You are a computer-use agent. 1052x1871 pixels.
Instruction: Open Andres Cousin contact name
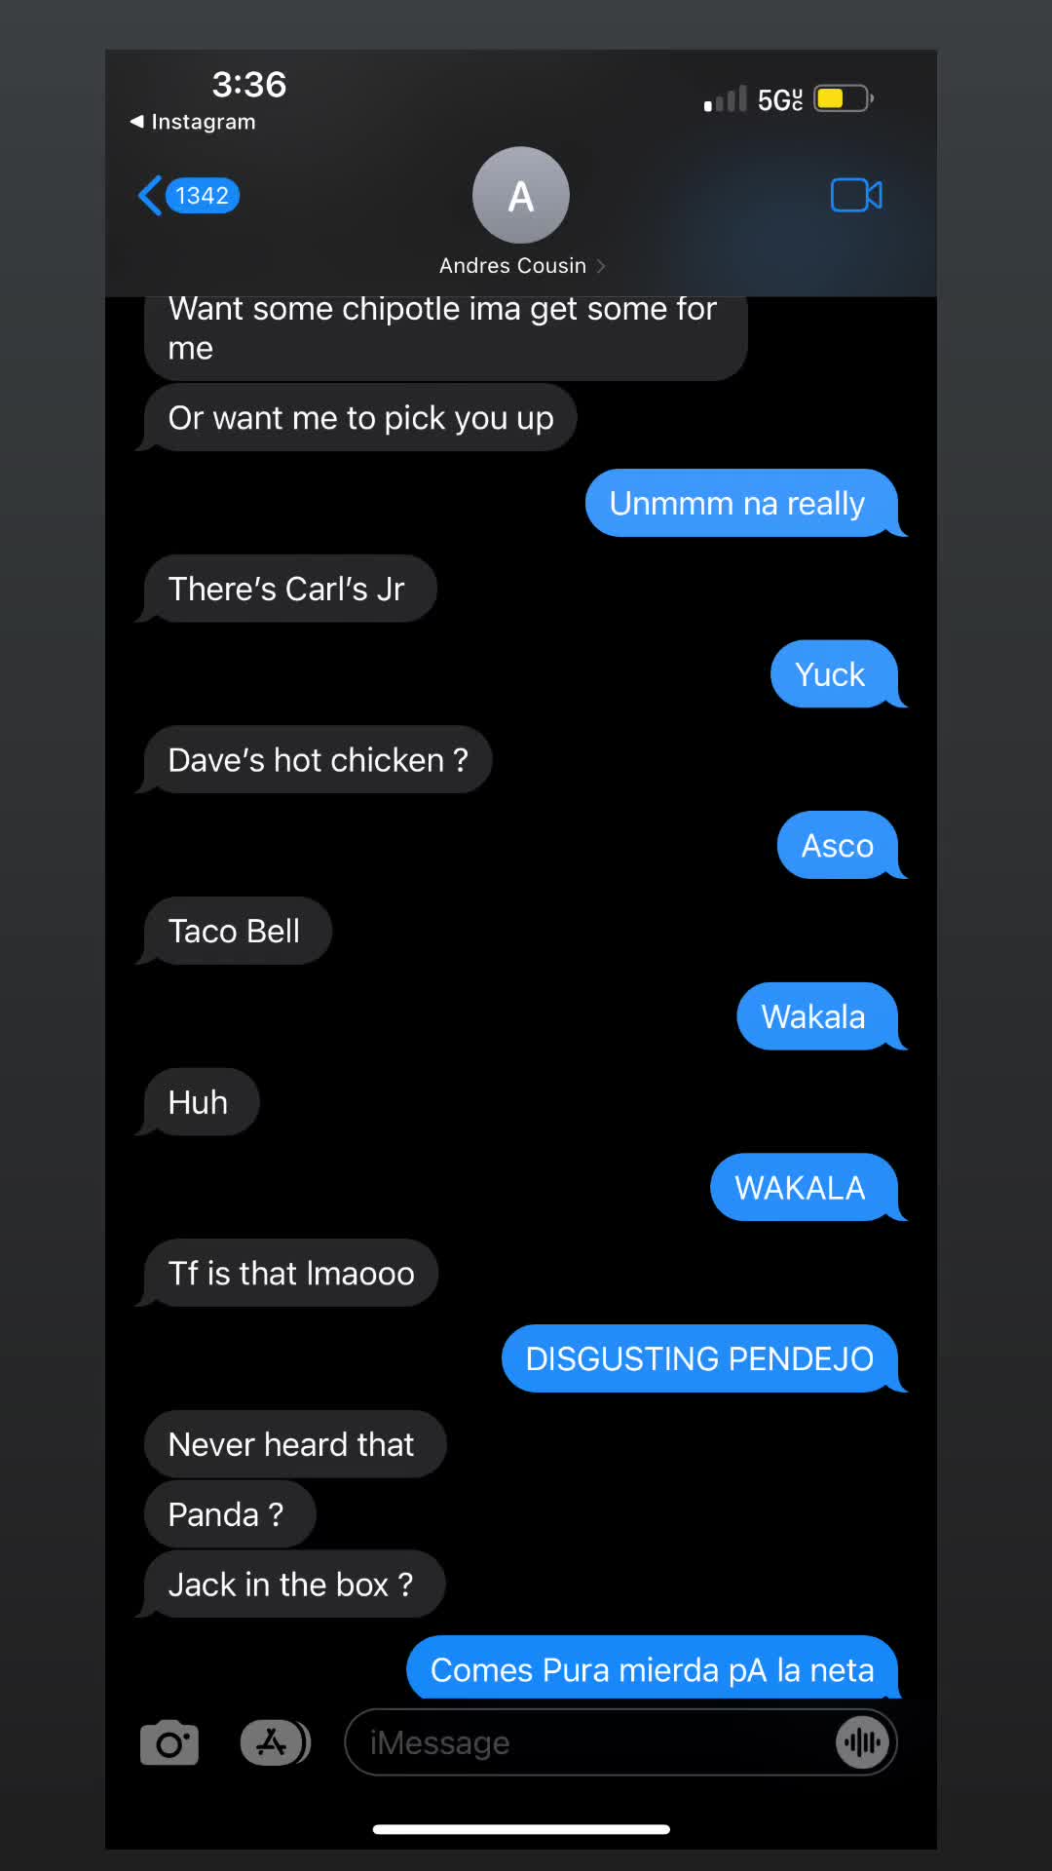(x=512, y=266)
